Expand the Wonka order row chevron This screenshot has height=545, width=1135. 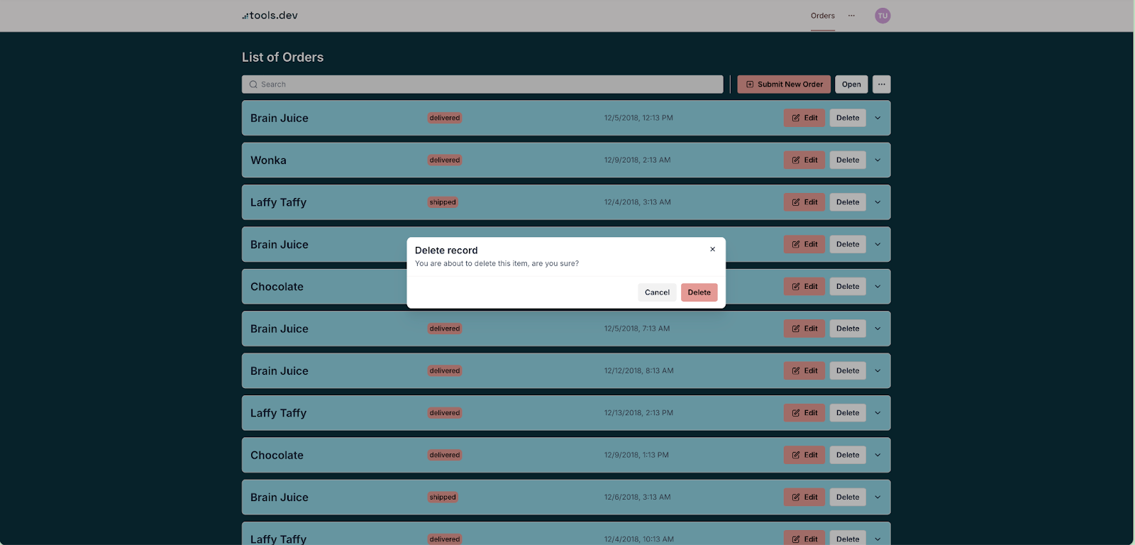point(877,160)
